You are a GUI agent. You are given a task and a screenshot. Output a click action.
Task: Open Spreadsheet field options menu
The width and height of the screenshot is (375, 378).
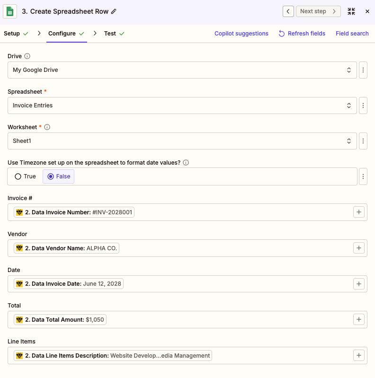363,105
